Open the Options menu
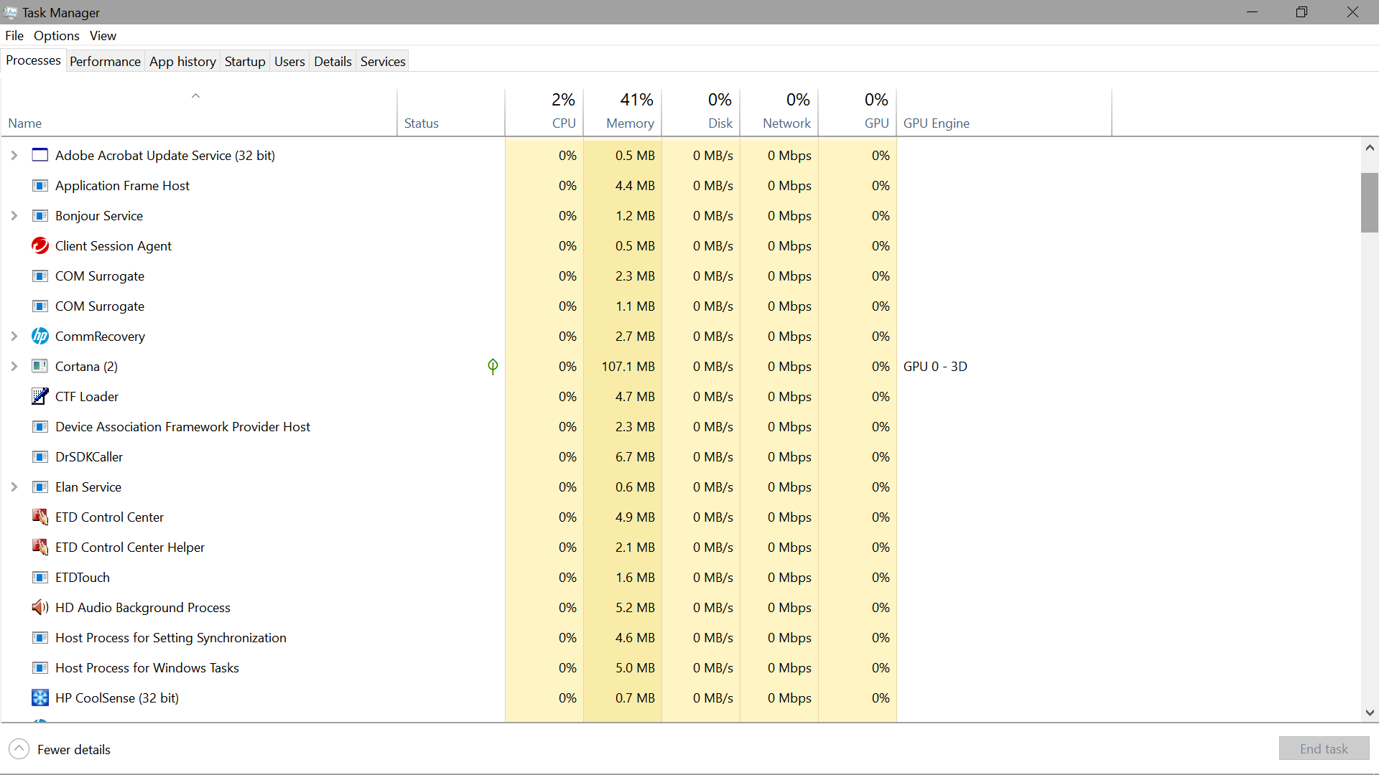Viewport: 1379px width, 775px height. [57, 35]
